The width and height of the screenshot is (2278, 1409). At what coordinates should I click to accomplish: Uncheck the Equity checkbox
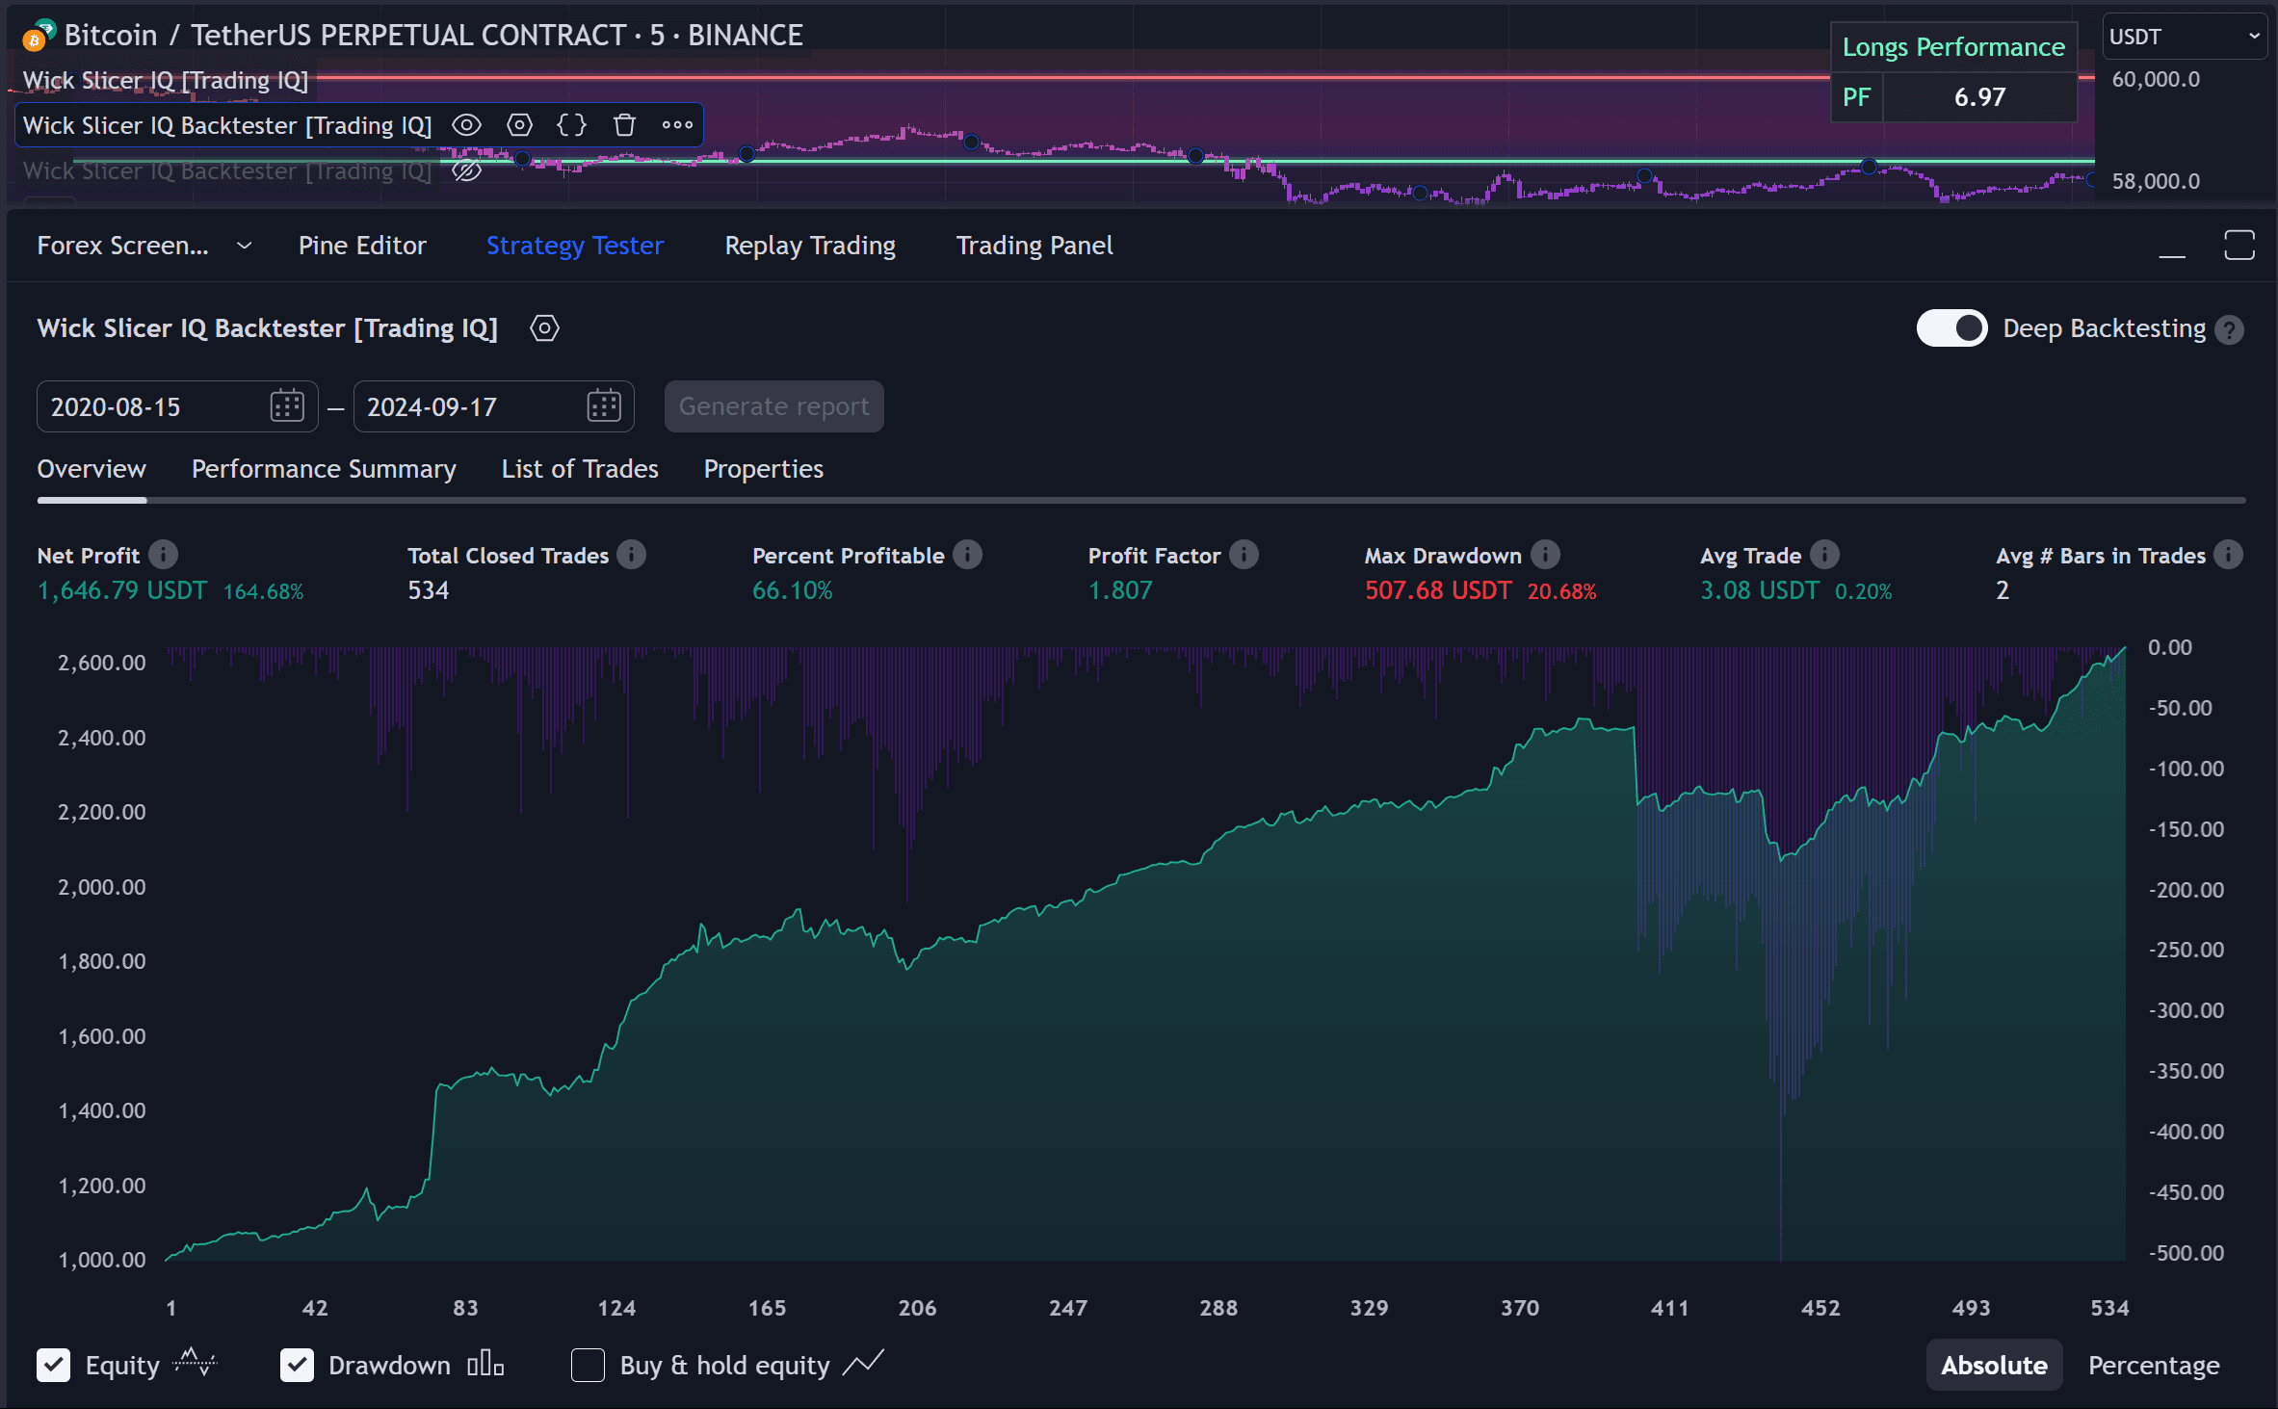click(x=54, y=1365)
